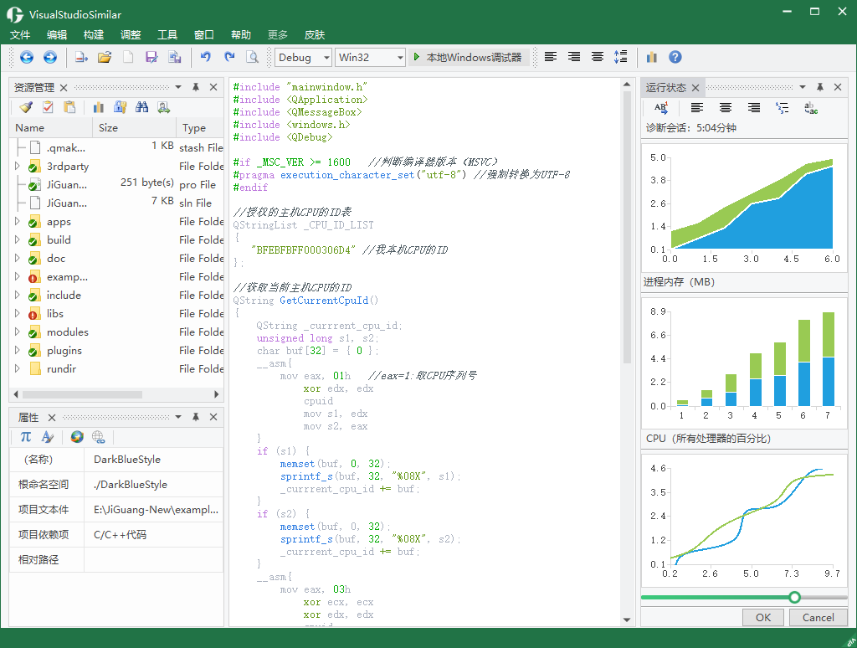Screen dimensions: 857x648
Task: Open the Win32 platform dropdown
Action: 370,58
